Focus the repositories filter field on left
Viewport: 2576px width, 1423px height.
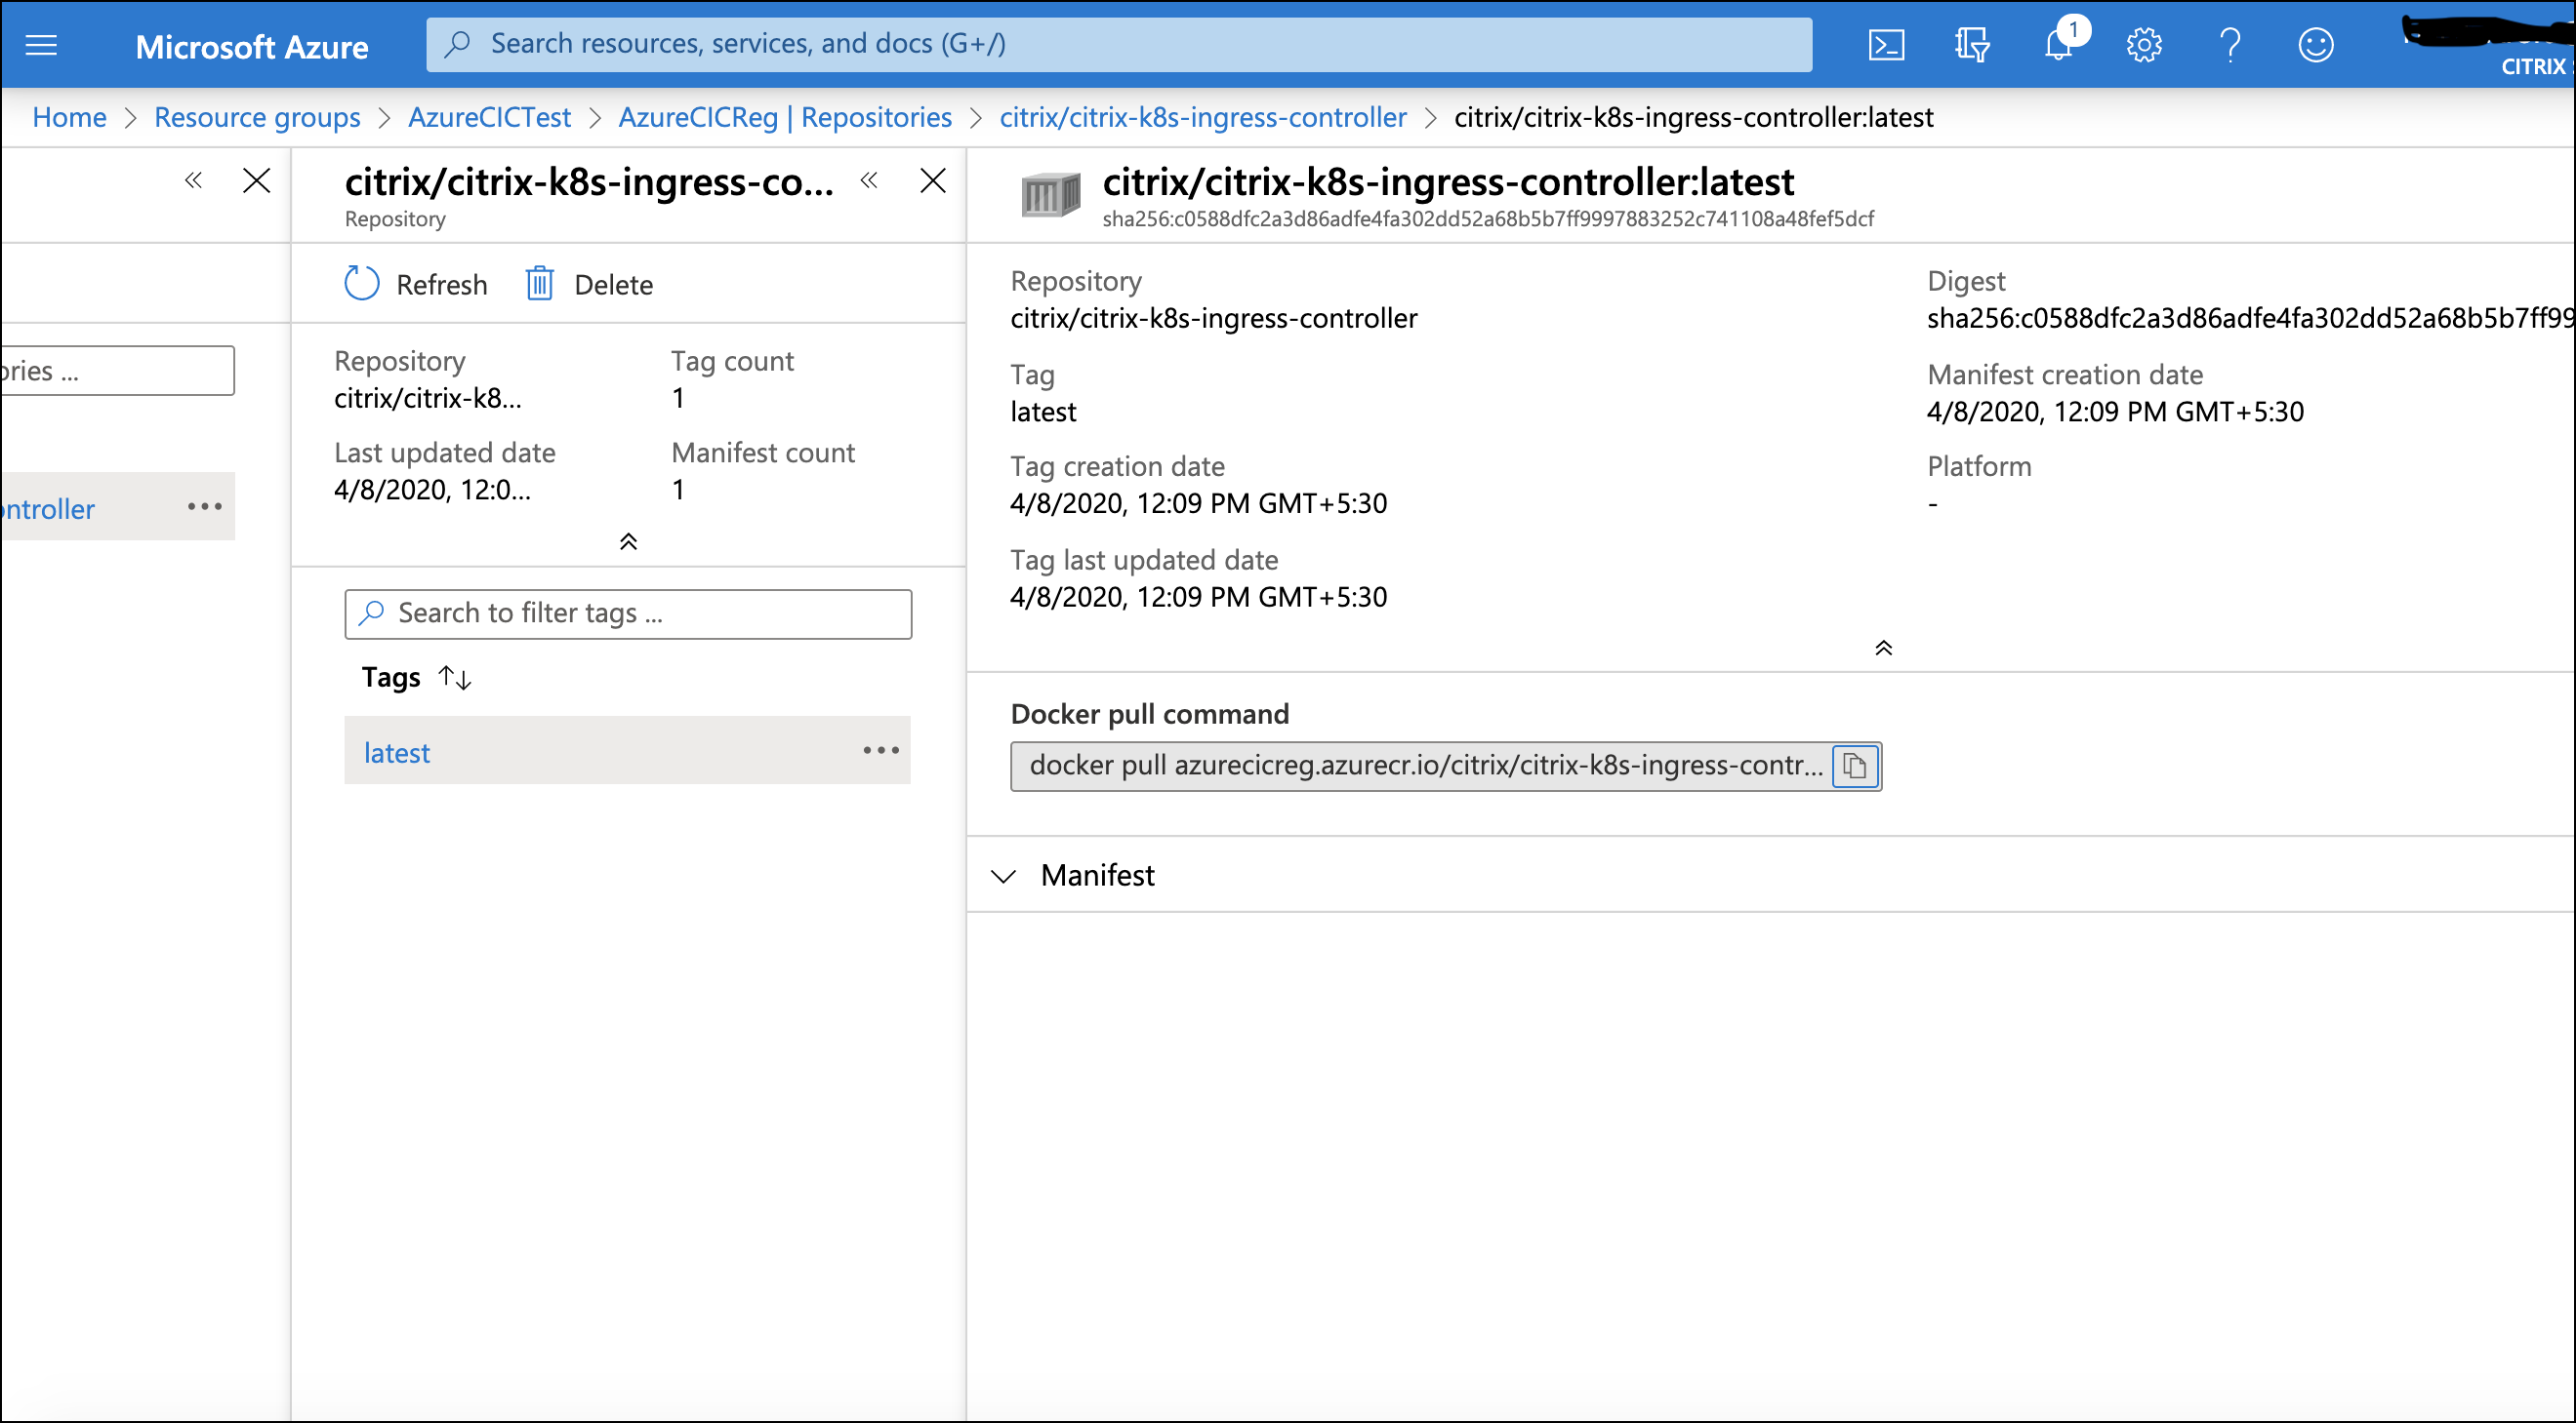point(117,371)
